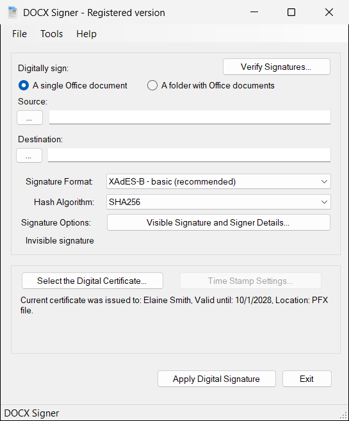Screen dimensions: 349x421
Task: Minimize the DOCX Signer window
Action: 254,12
